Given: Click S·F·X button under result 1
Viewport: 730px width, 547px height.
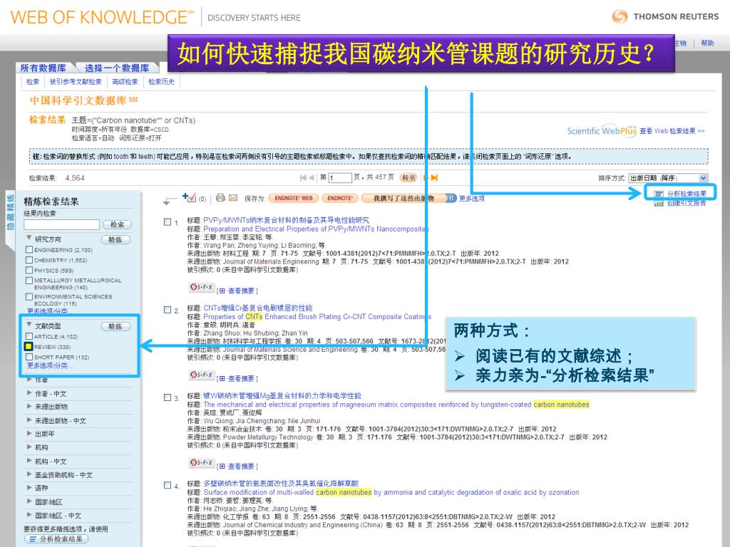Looking at the screenshot, I should click(202, 288).
